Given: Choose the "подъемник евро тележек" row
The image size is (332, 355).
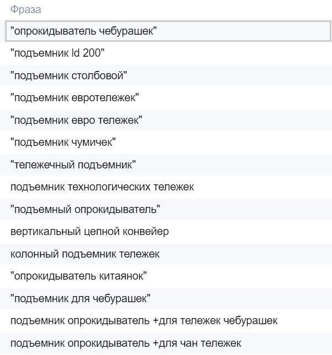Looking at the screenshot, I should 76,120.
